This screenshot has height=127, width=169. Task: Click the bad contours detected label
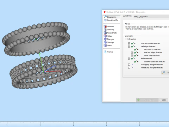pyautogui.click(x=152, y=49)
